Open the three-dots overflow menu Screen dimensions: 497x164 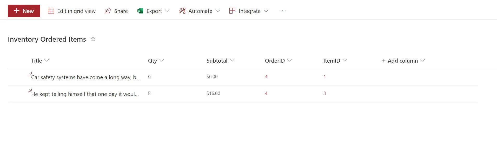tap(282, 11)
